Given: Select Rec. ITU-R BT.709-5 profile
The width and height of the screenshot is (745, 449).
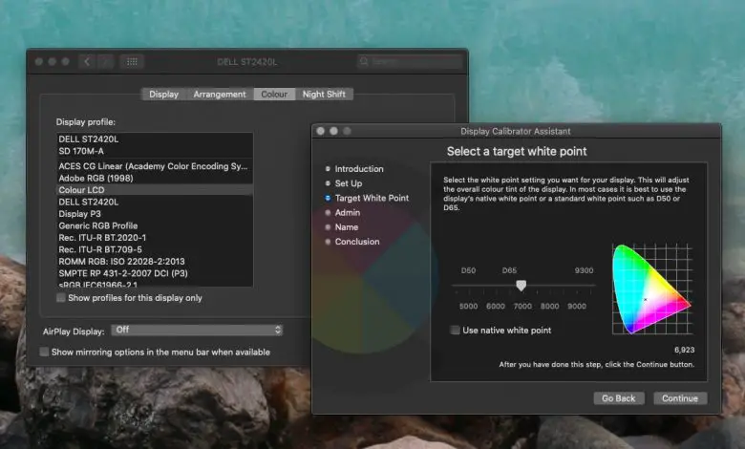Looking at the screenshot, I should pos(155,249).
